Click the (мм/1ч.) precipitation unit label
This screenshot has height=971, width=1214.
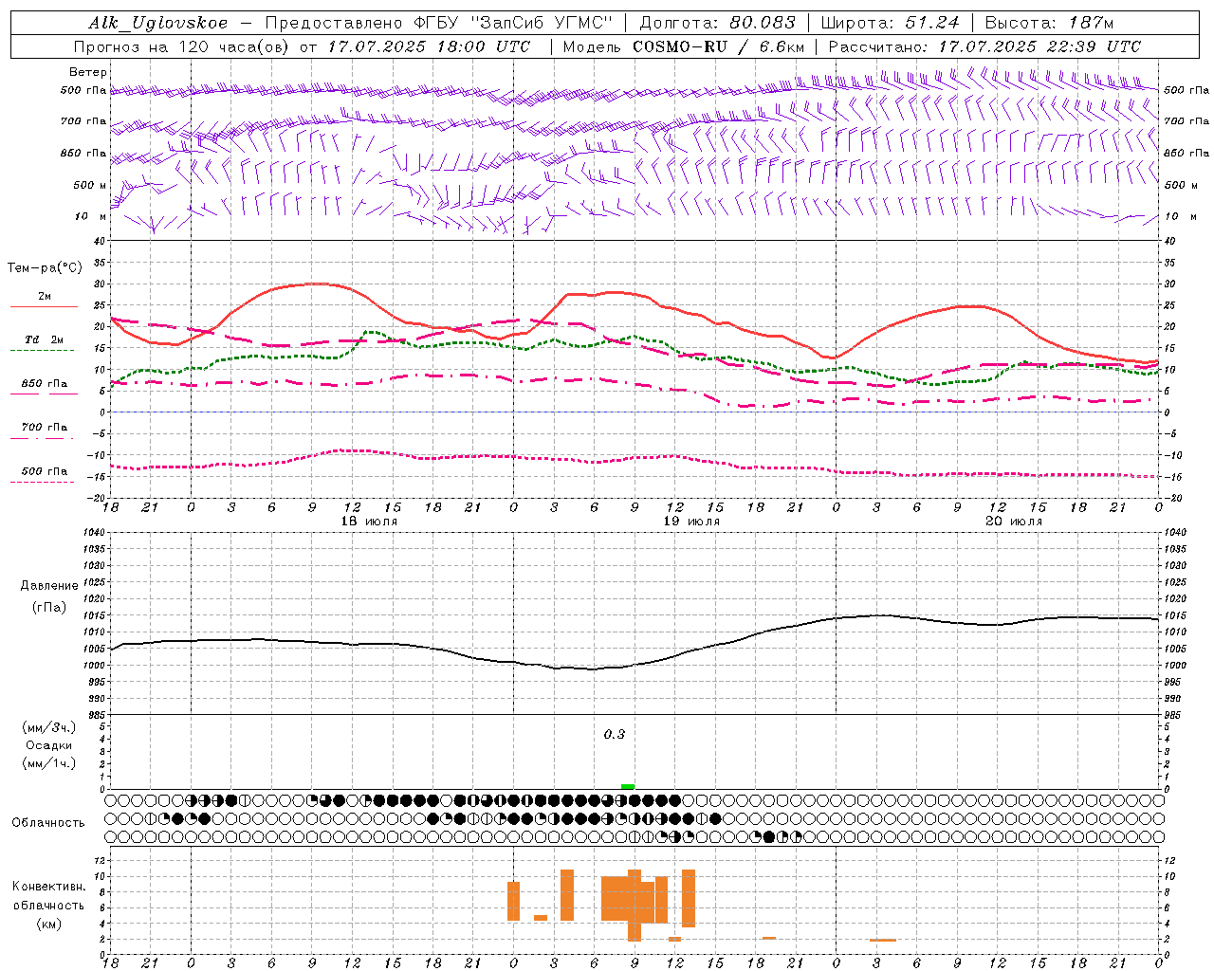click(x=49, y=763)
